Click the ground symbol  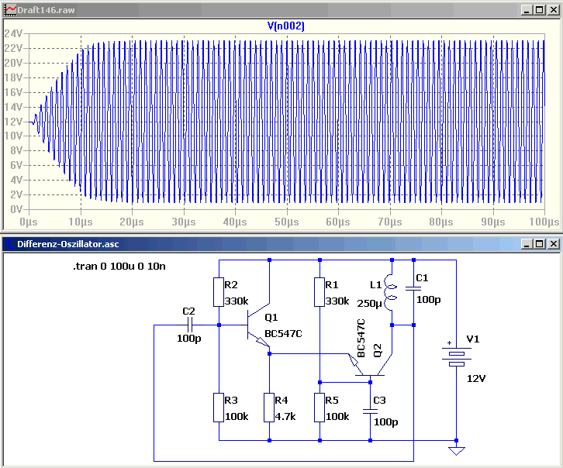[x=456, y=451]
